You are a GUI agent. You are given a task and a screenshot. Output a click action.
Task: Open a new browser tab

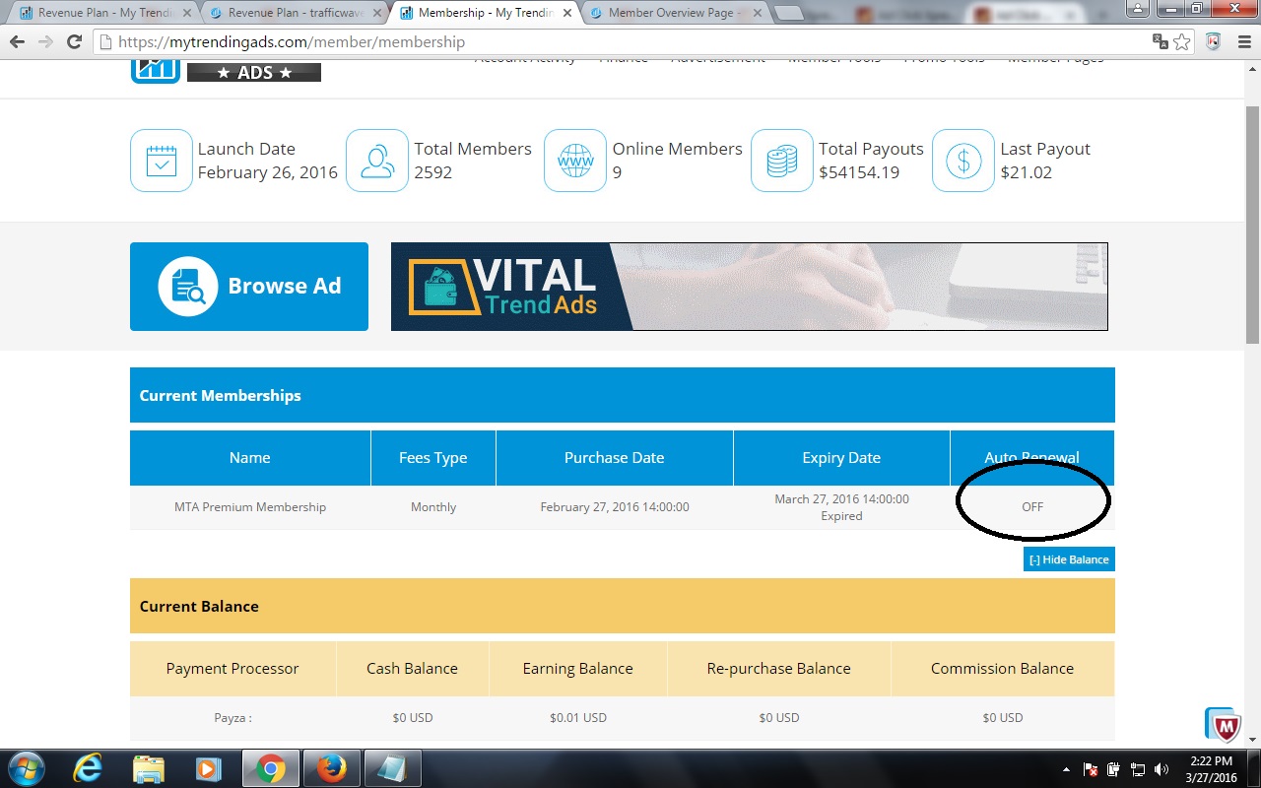789,13
